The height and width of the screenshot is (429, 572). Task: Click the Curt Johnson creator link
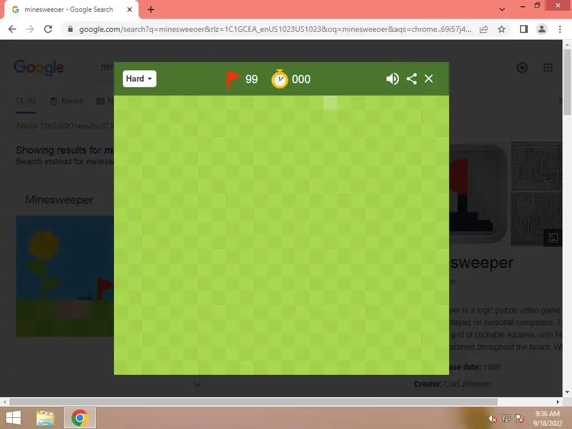point(468,384)
